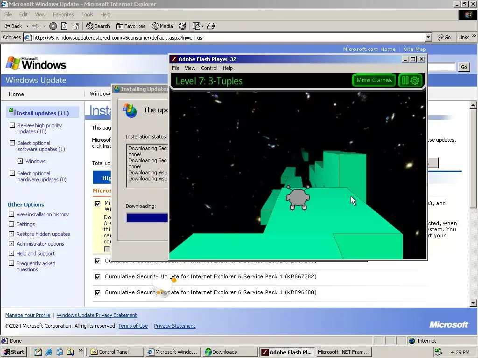Click the page scrollbar up arrow

click(473, 105)
